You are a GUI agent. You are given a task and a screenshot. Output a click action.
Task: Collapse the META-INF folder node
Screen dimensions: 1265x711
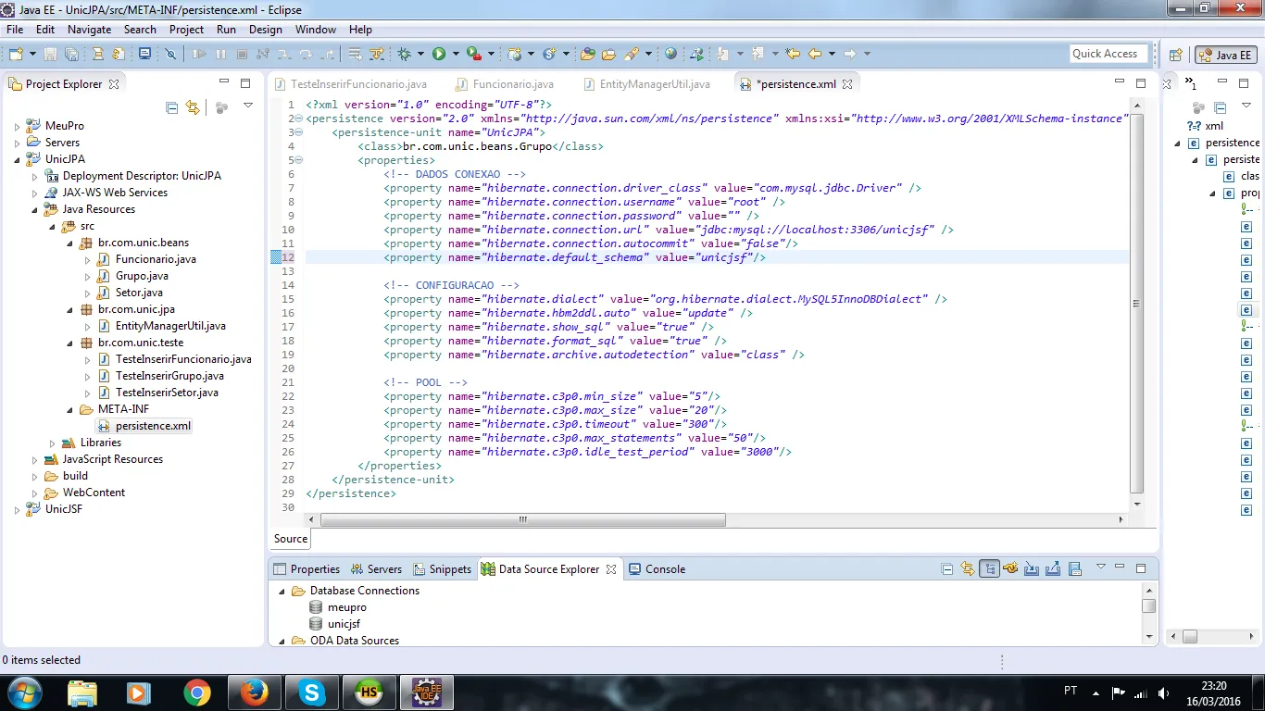tap(69, 410)
